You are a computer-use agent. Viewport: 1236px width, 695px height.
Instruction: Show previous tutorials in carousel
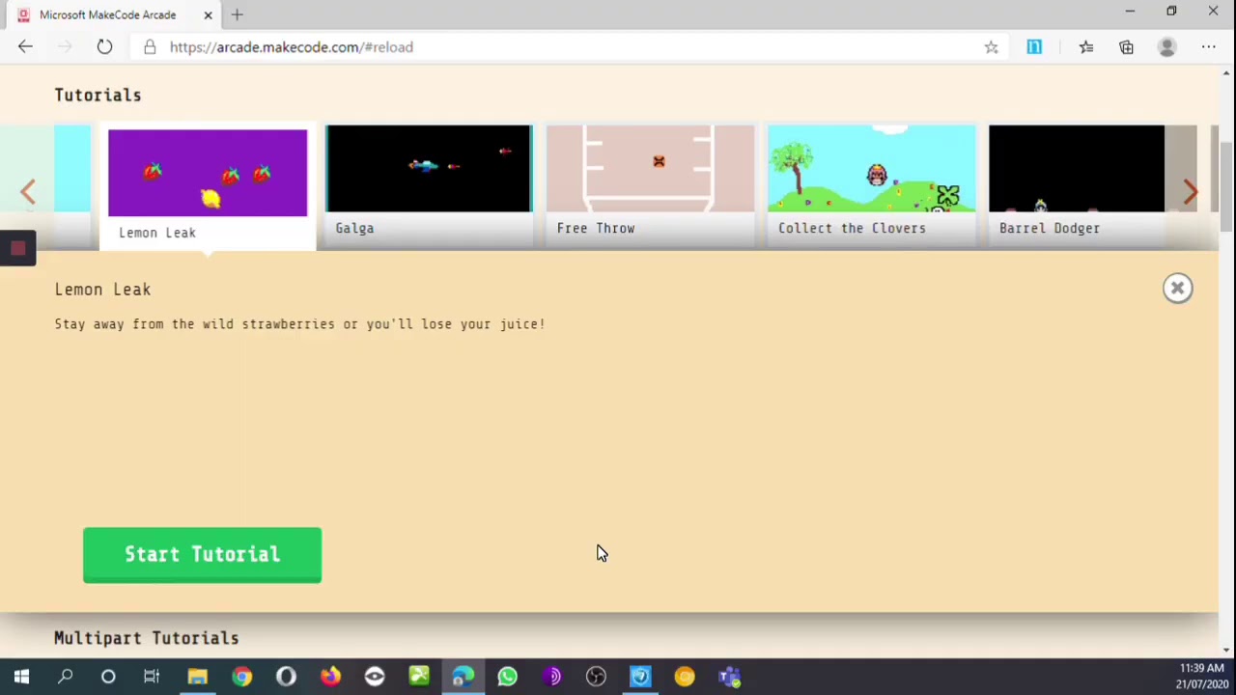[28, 192]
